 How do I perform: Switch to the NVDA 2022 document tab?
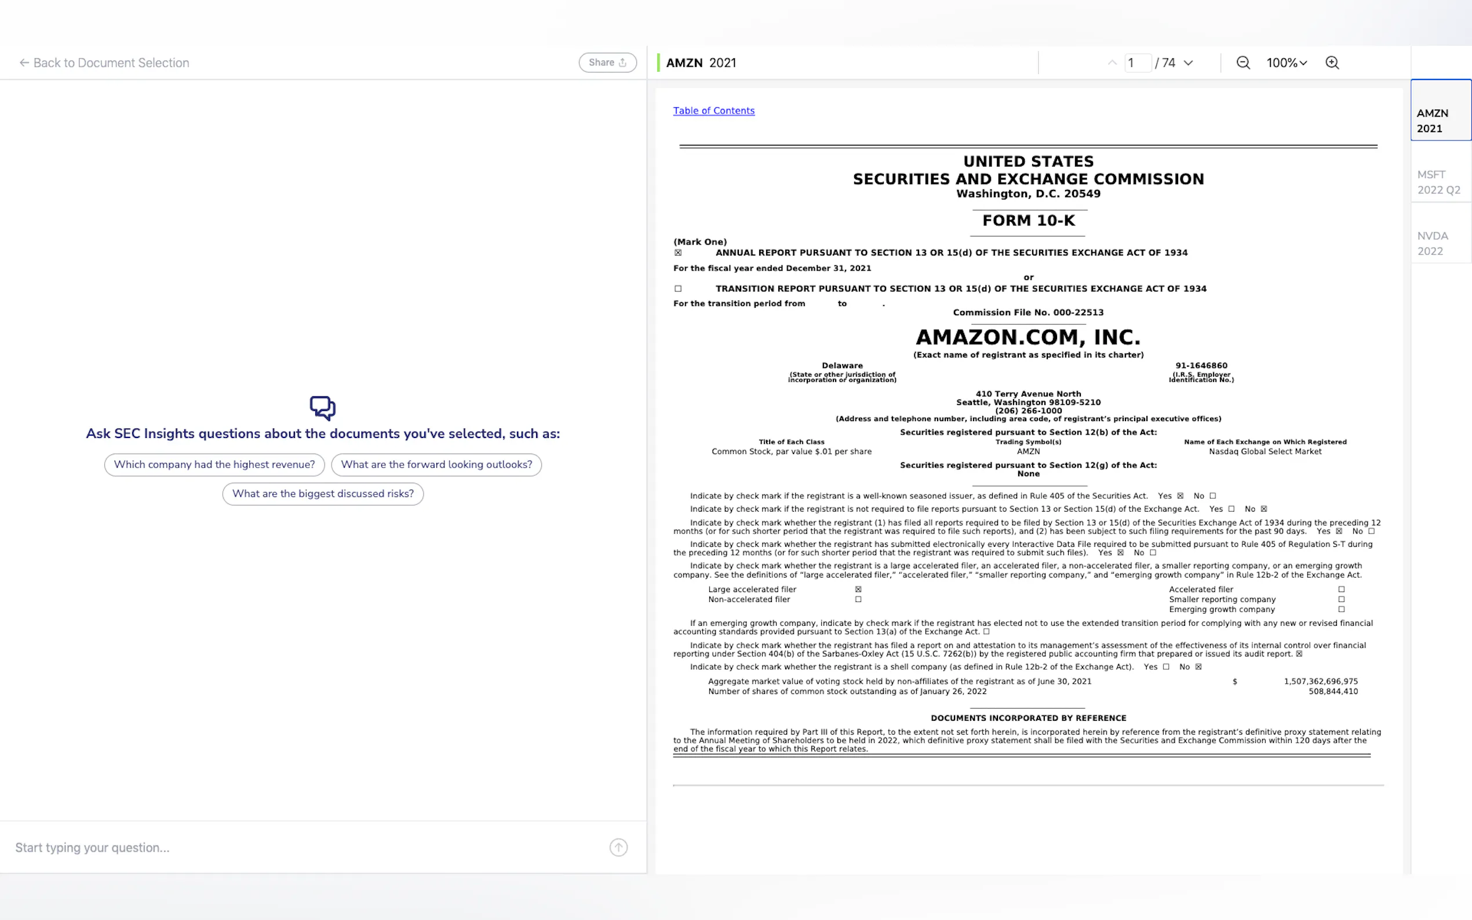click(1433, 243)
